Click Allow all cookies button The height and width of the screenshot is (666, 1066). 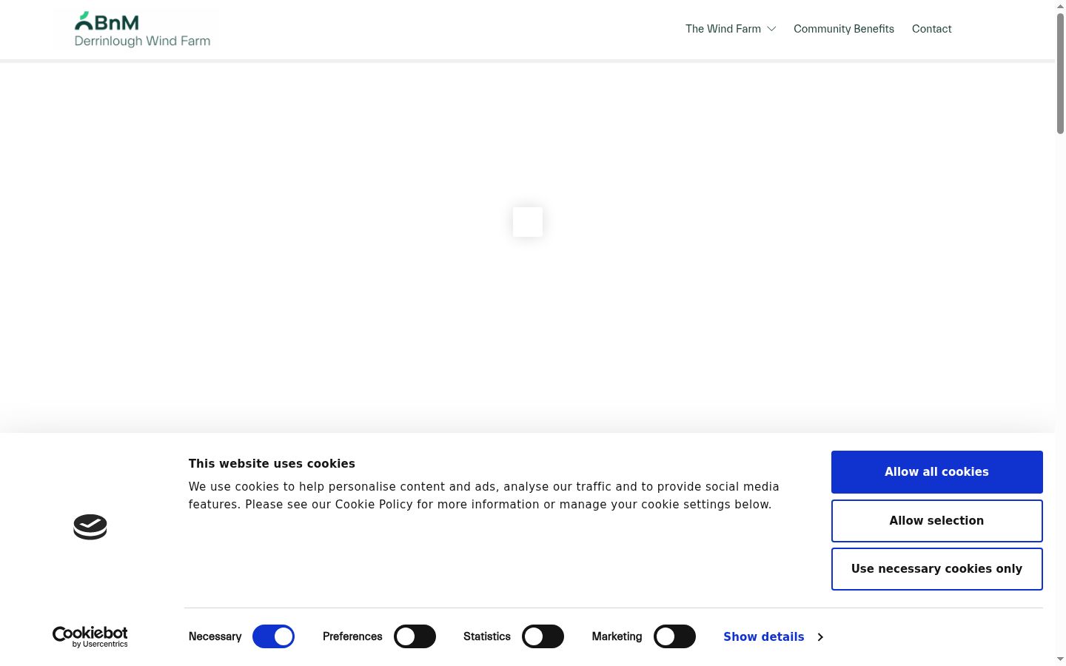tap(936, 472)
